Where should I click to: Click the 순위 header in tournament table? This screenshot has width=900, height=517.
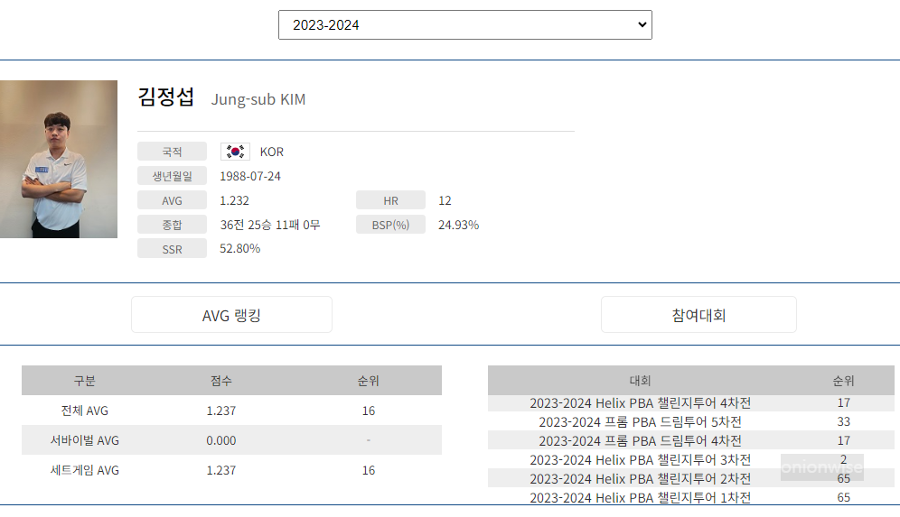coord(843,381)
